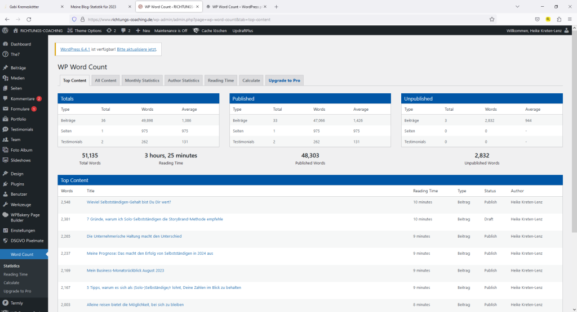Click the Upgrade to Pro tab button
Screen dimensions: 577x312
click(285, 80)
